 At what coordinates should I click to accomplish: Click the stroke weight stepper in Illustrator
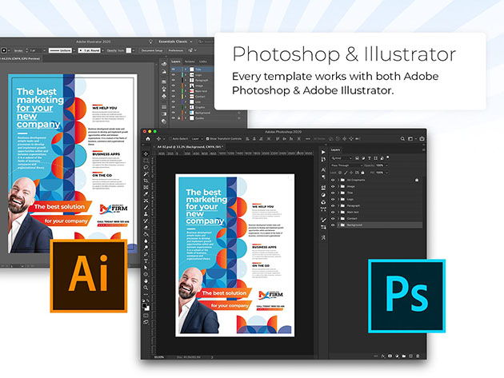(27, 50)
